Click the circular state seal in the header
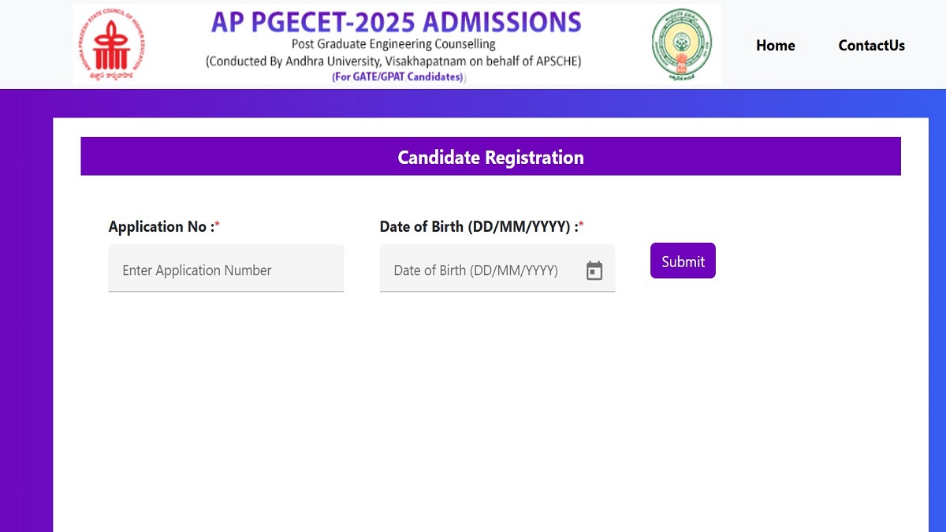946x532 pixels. coord(680,43)
